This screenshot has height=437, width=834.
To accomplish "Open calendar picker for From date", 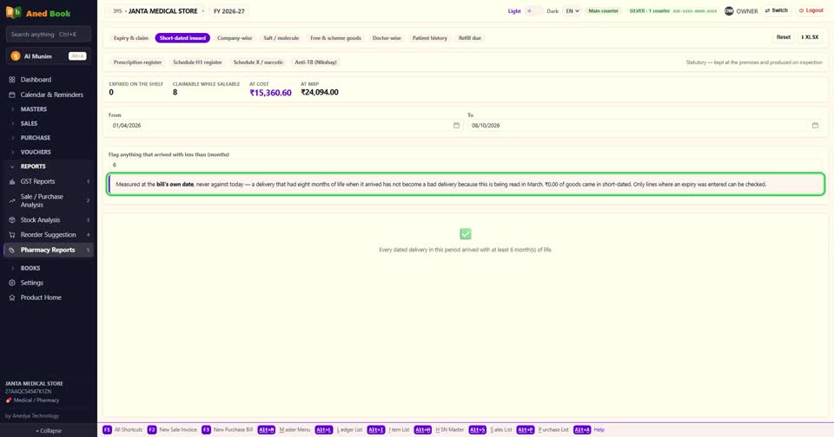I will [x=456, y=126].
